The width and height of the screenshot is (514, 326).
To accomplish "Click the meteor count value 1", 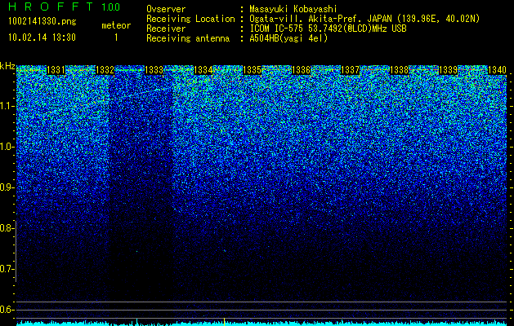I will point(116,37).
